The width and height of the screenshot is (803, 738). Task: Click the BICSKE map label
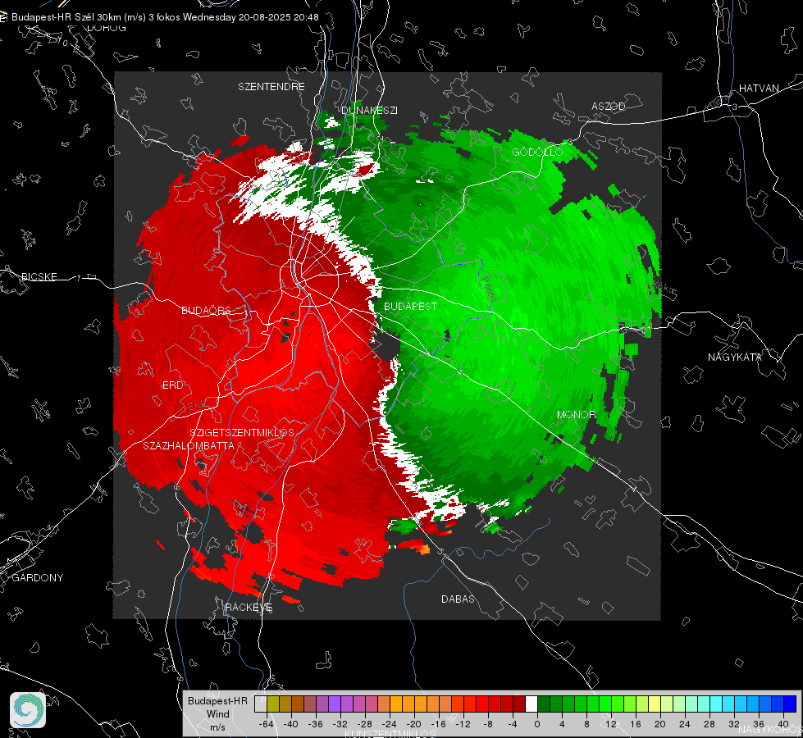click(x=39, y=277)
